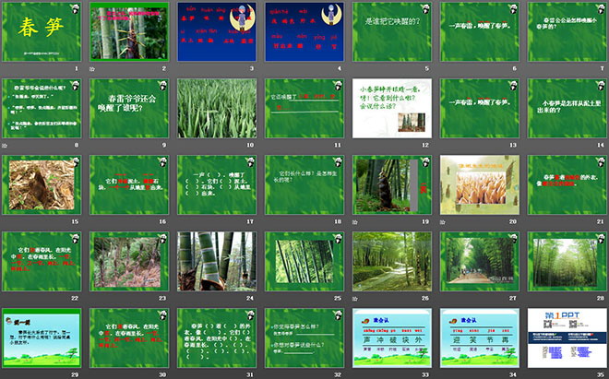Image resolution: width=609 pixels, height=379 pixels.
Task: Open slide 5 asking 是谁把它唤醒的
Action: click(x=391, y=32)
